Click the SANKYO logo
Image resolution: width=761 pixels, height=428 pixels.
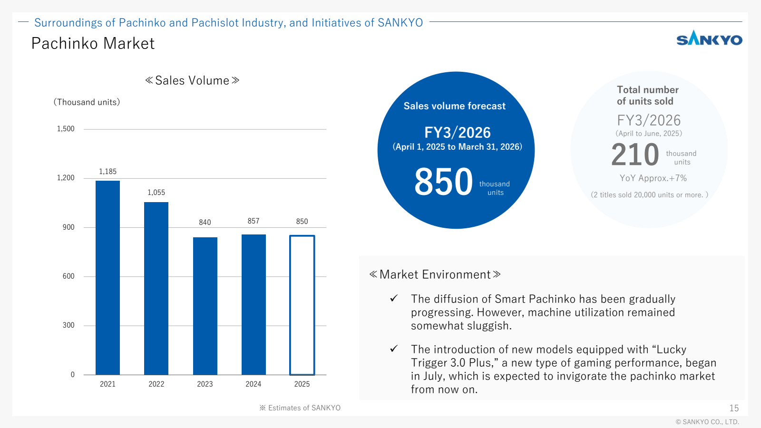709,38
